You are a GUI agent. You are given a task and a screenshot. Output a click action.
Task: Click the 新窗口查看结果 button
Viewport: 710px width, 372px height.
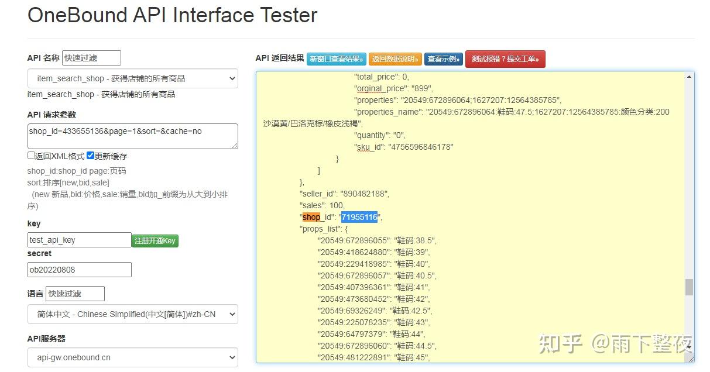pos(336,59)
